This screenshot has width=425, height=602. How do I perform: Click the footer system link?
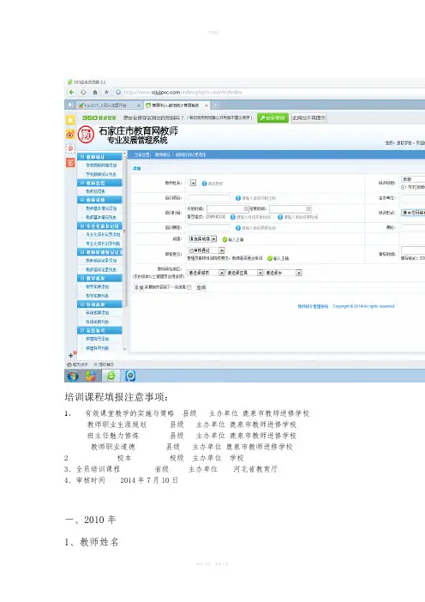tap(313, 306)
